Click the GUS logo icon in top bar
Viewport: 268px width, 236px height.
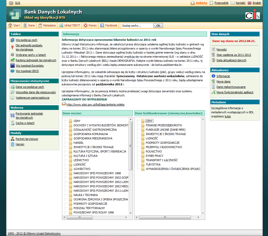pyautogui.click(x=11, y=3)
